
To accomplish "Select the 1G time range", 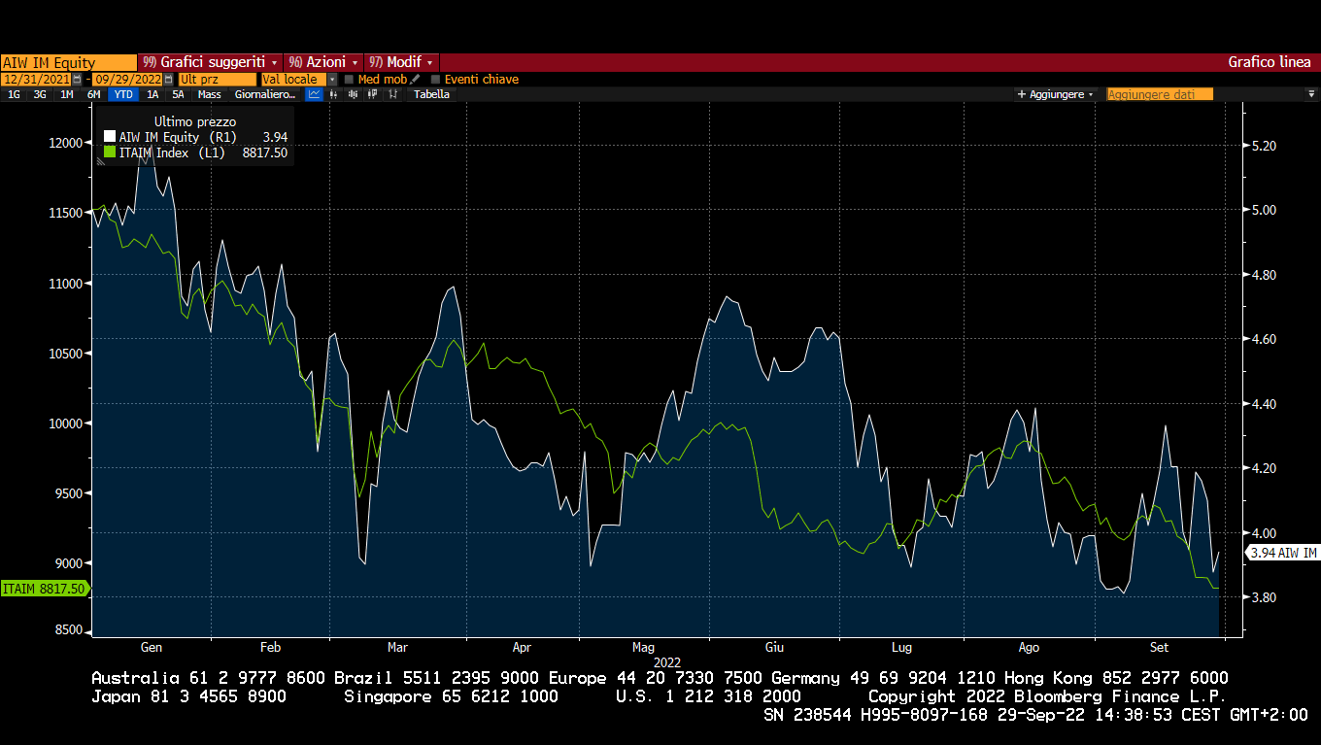I will click(15, 94).
